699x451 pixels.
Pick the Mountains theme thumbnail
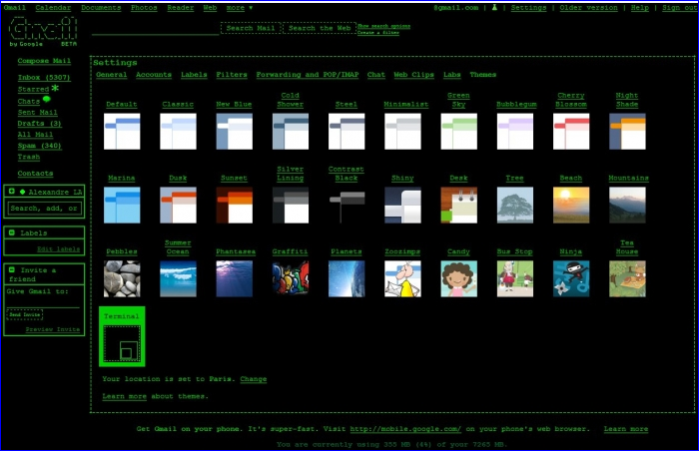pos(627,205)
